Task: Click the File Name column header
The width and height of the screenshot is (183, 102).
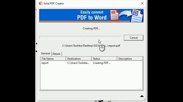Action: click(53, 59)
